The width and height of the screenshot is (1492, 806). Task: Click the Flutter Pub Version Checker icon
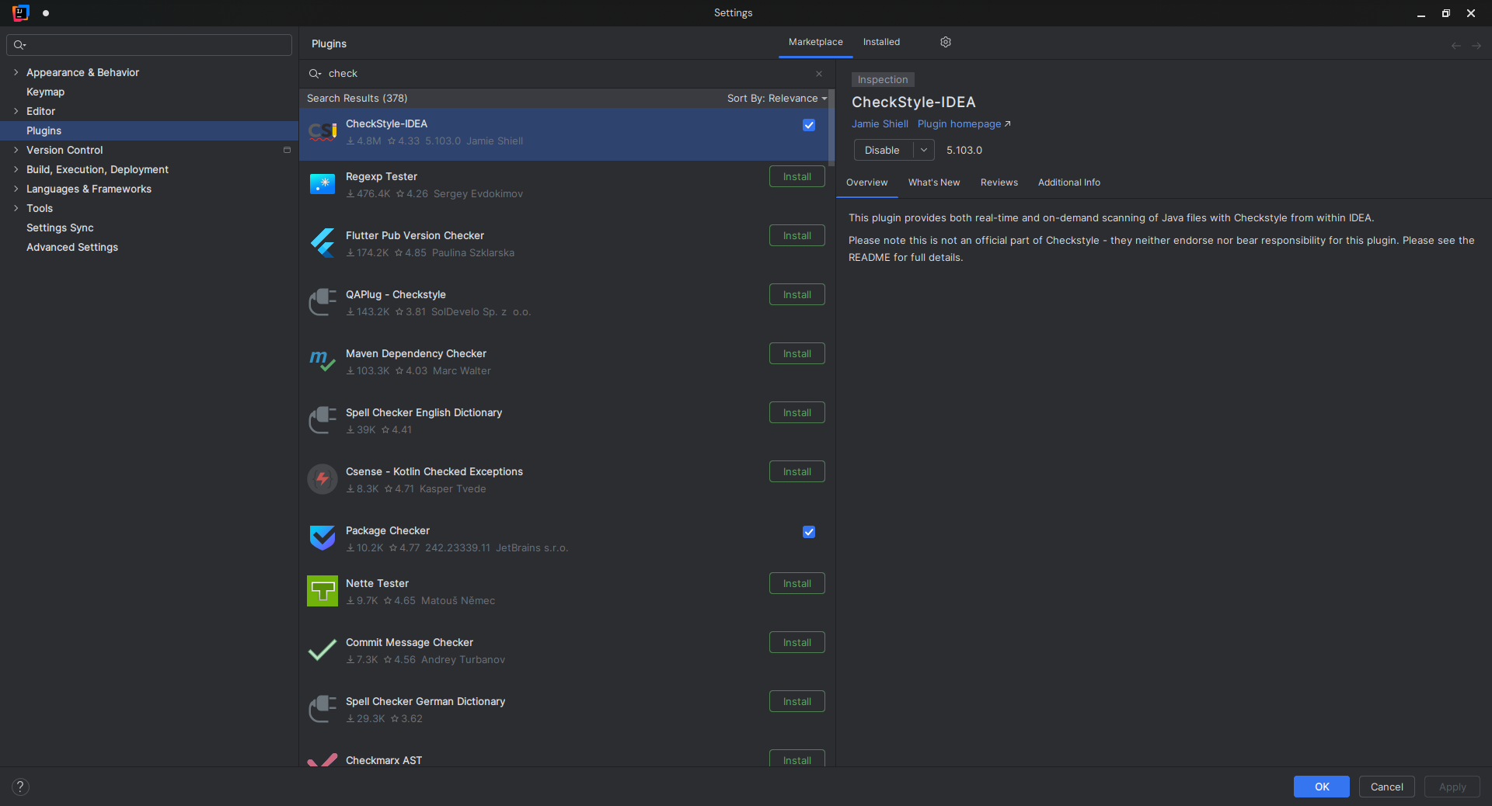point(322,243)
